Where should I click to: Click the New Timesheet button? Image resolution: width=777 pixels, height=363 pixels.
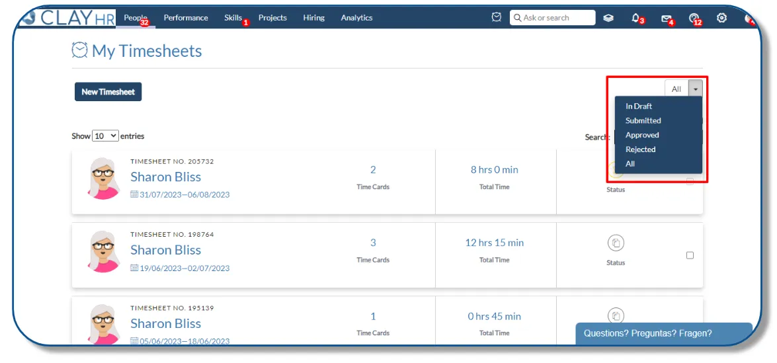coord(108,92)
